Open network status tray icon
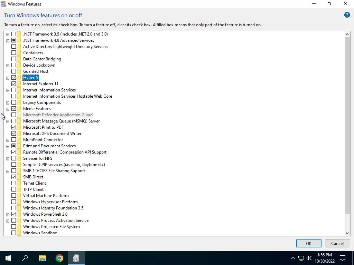The height and width of the screenshot is (265, 354). pos(301,258)
